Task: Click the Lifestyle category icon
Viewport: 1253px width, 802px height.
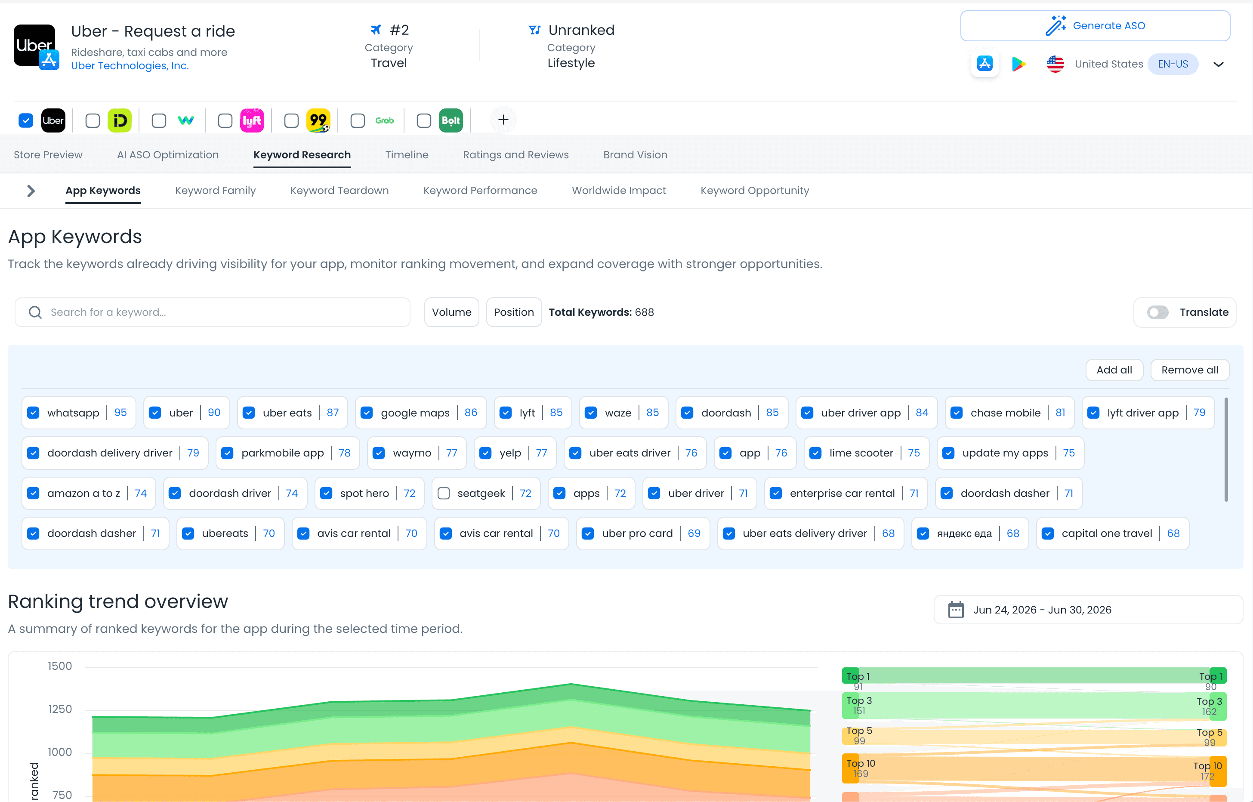Action: [x=534, y=30]
